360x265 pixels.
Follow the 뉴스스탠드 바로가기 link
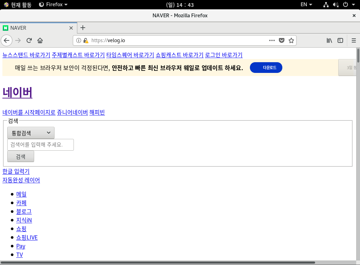coord(26,55)
